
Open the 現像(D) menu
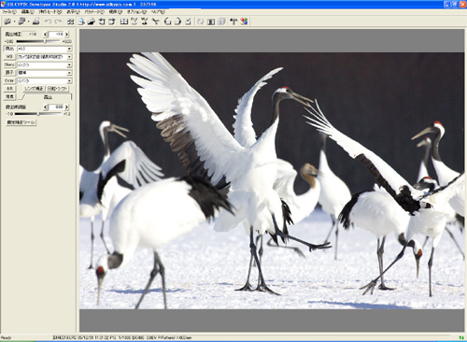tap(116, 12)
